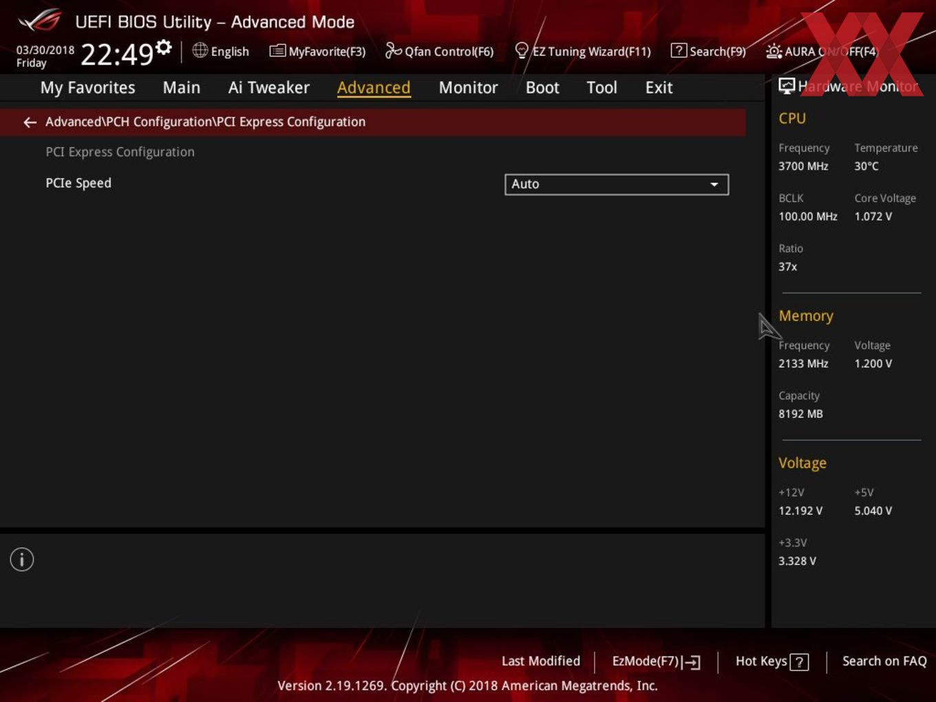Open Search on FAQ
This screenshot has height=702, width=936.
pos(884,661)
